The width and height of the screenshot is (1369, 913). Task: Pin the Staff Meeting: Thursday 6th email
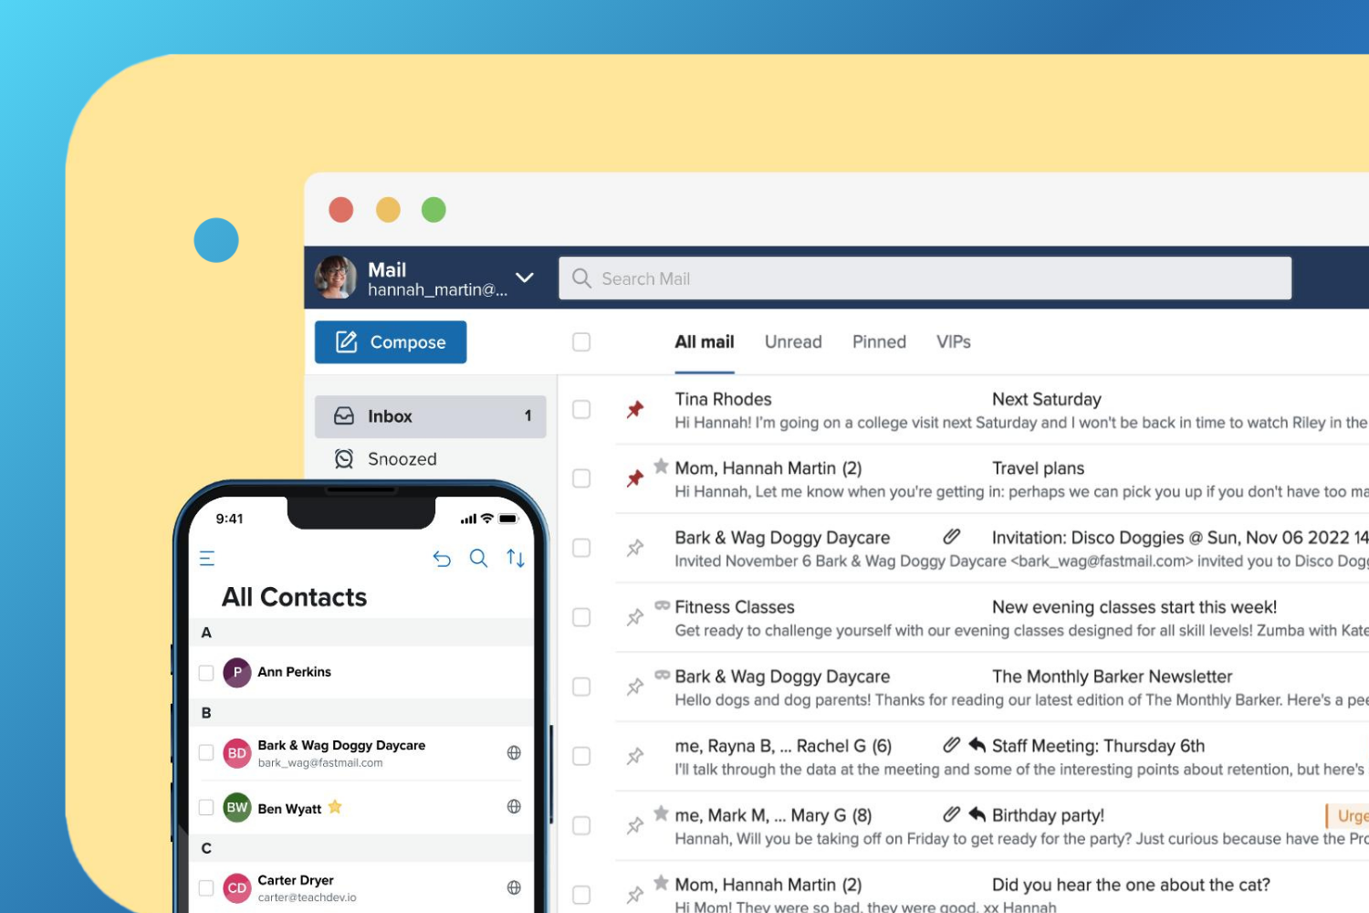point(635,756)
